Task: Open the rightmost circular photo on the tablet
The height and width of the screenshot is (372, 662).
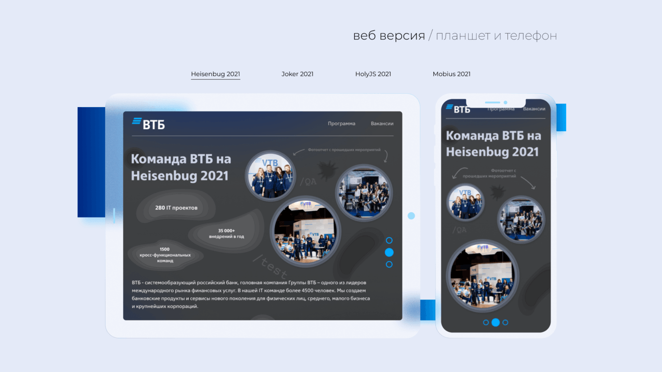Action: 364,192
